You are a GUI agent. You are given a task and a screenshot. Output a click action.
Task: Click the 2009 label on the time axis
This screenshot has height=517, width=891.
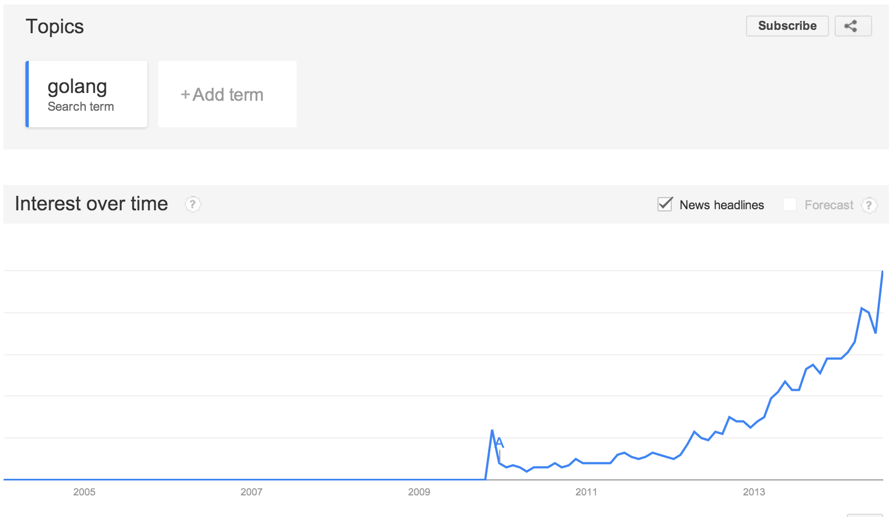419,492
